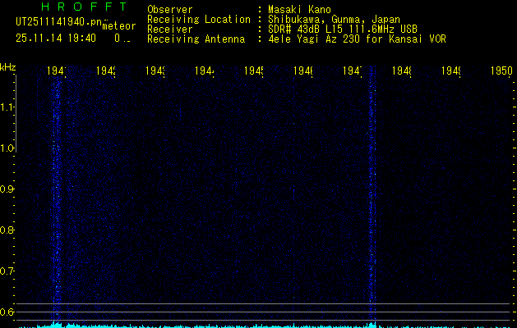Click the 0.7 kHz axis tick label
The width and height of the screenshot is (517, 328).
point(7,271)
